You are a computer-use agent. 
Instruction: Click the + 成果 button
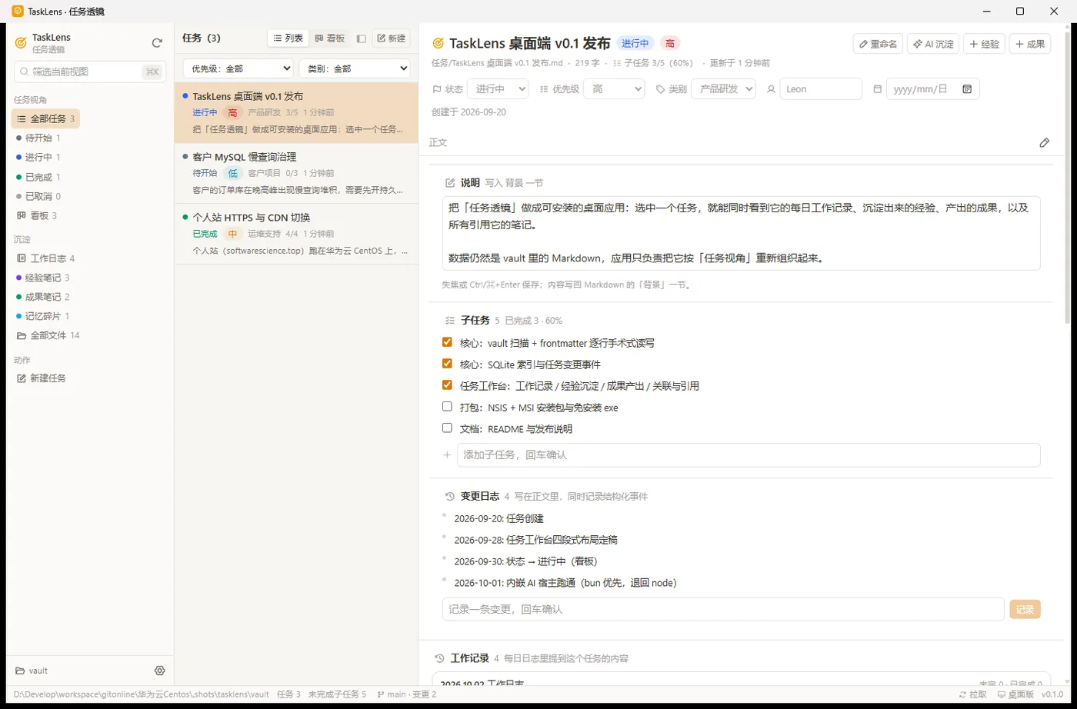pyautogui.click(x=1030, y=44)
